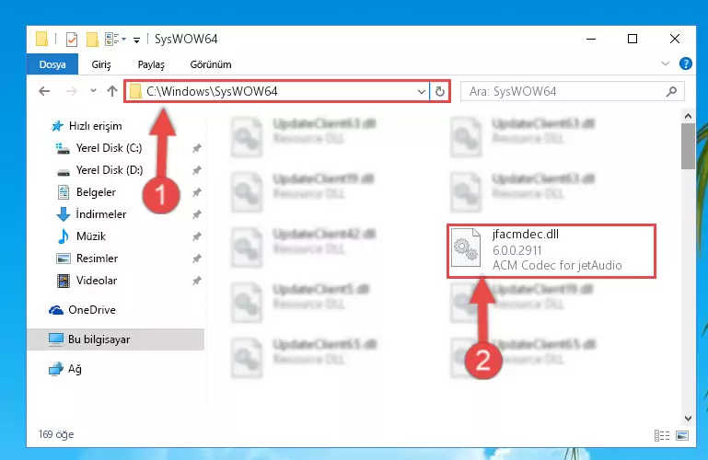Click the pin icon next to Yerel Disk (C:)

tap(196, 148)
